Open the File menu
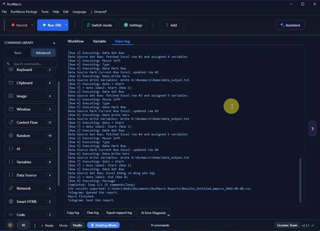Viewport: 320px width, 231px height. point(4,12)
